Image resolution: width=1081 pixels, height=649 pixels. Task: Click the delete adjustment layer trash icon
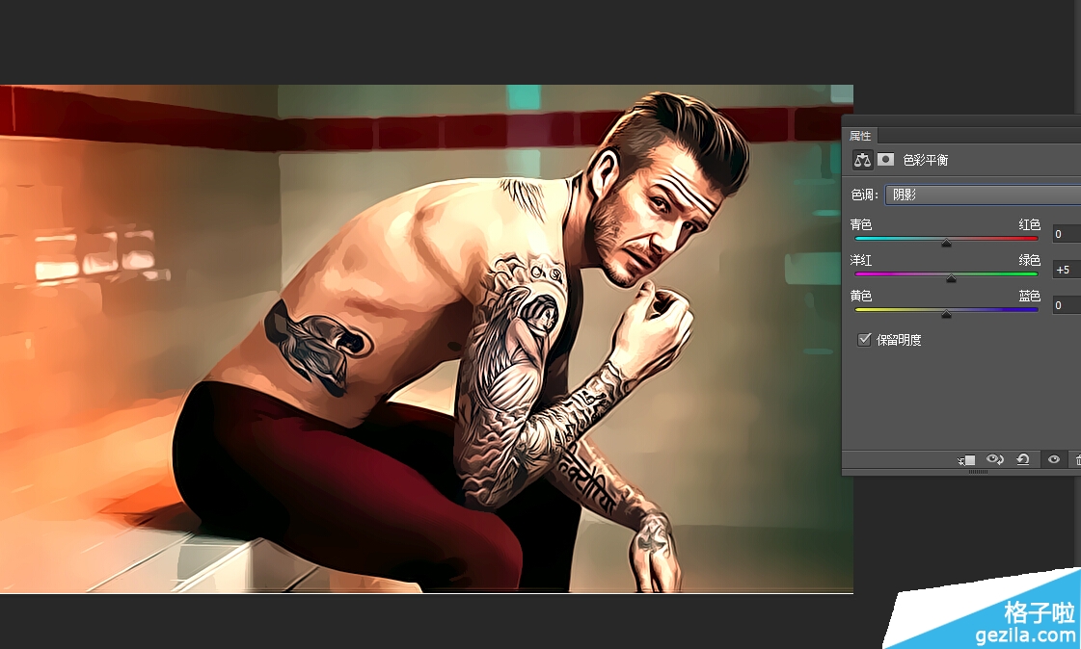1076,460
